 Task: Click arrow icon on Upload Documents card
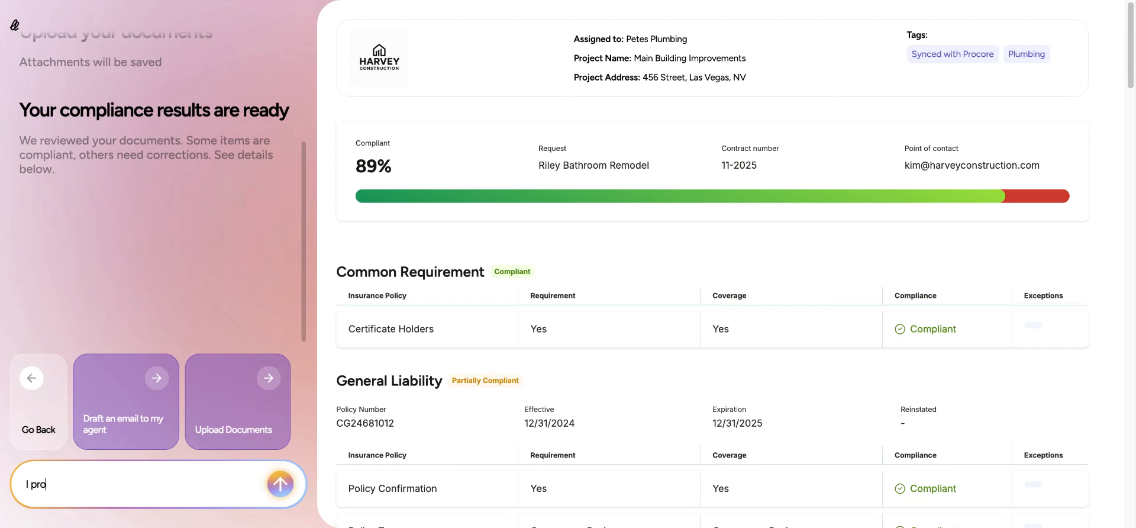[x=269, y=378]
